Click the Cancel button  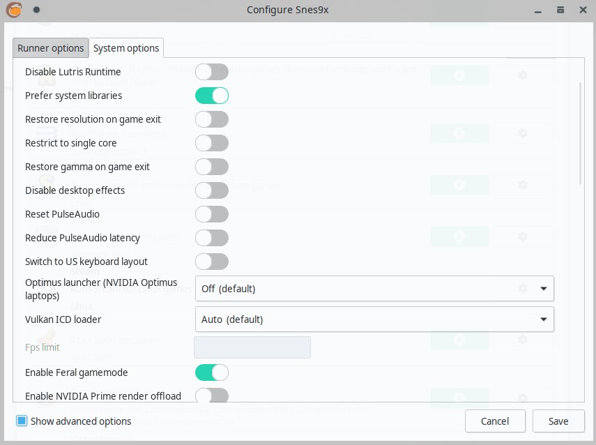(x=495, y=421)
